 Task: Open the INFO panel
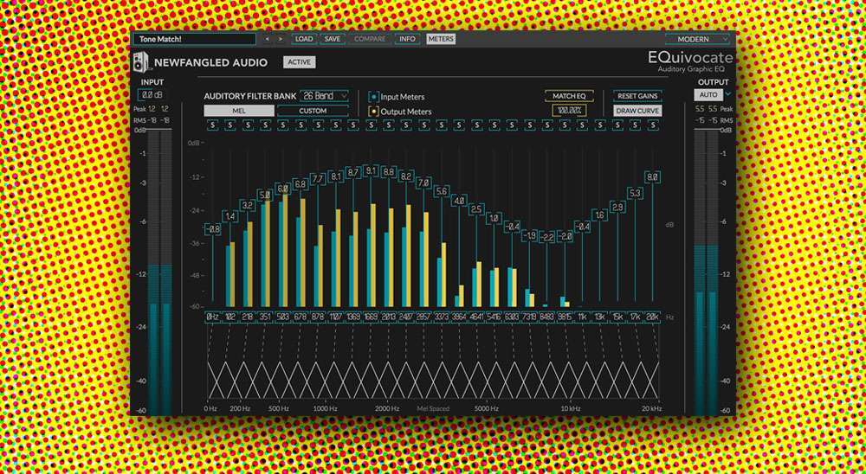[x=407, y=39]
